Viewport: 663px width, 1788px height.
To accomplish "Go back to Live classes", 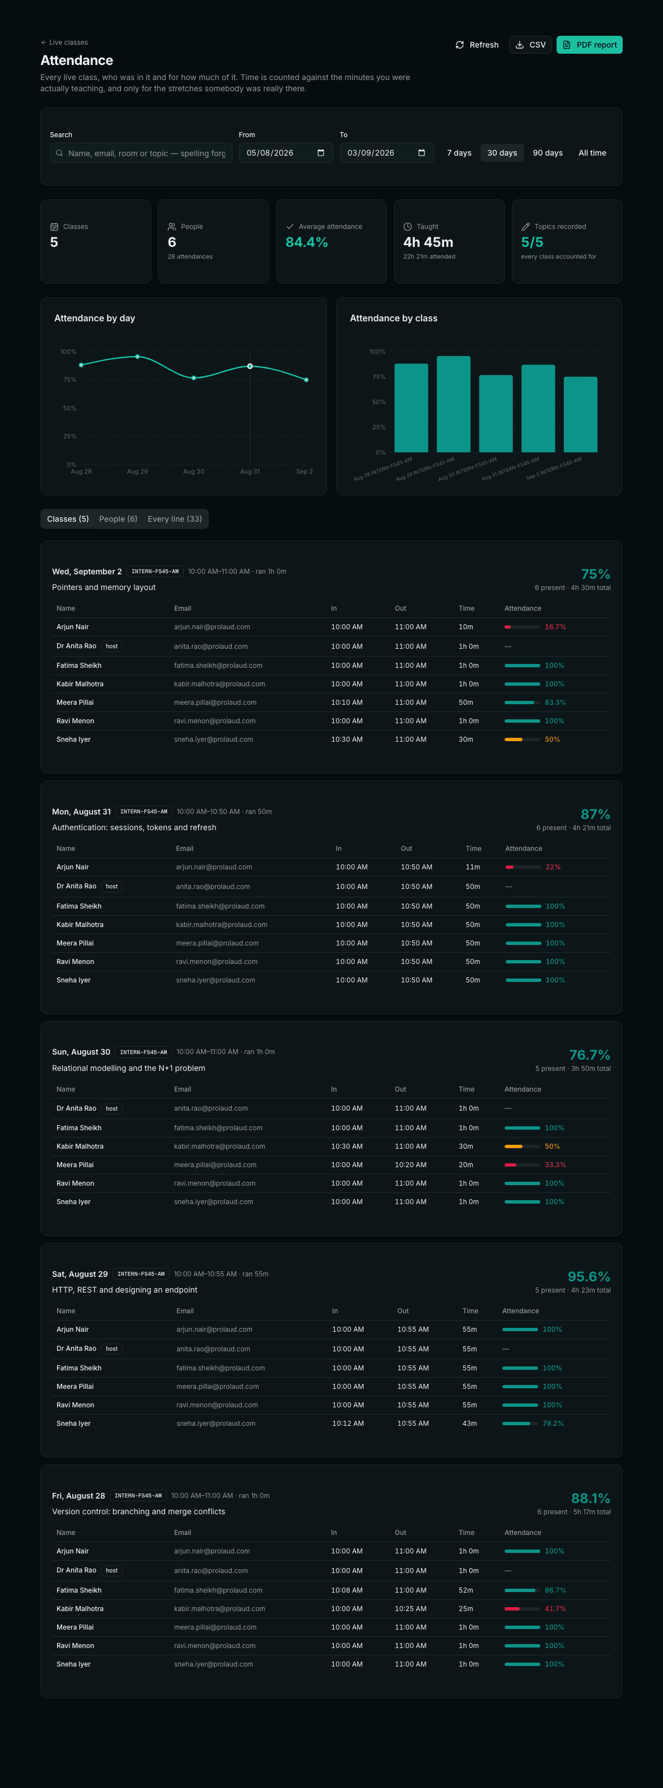I will (64, 43).
